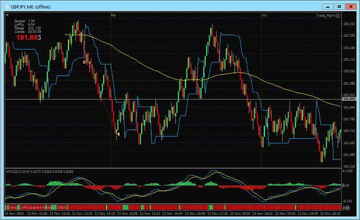Image resolution: width=360 pixels, height=220 pixels.
Task: Maximize the GBPJPY chart window
Action: coord(339,7)
